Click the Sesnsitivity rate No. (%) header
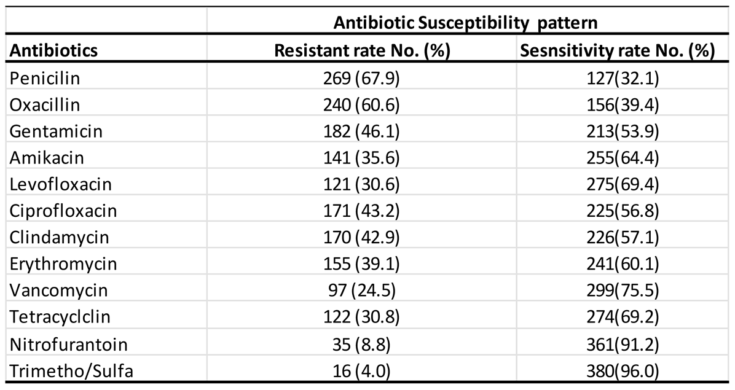Viewport: 735px width, 390px height. click(x=616, y=50)
